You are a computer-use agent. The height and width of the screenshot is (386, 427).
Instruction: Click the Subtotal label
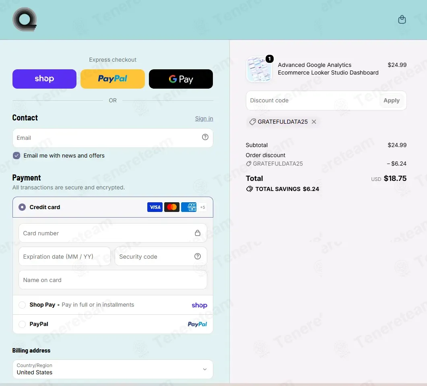[257, 145]
